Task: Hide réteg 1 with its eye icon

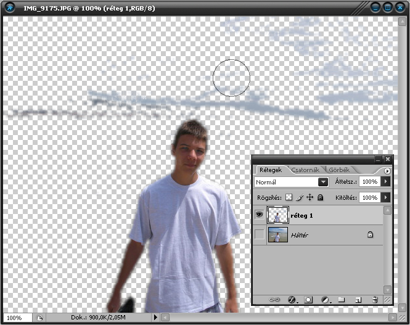Action: click(259, 215)
